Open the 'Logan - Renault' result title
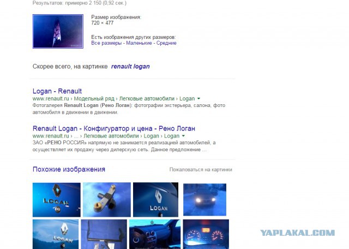Viewport: 349px width, 249px height. coord(57,91)
